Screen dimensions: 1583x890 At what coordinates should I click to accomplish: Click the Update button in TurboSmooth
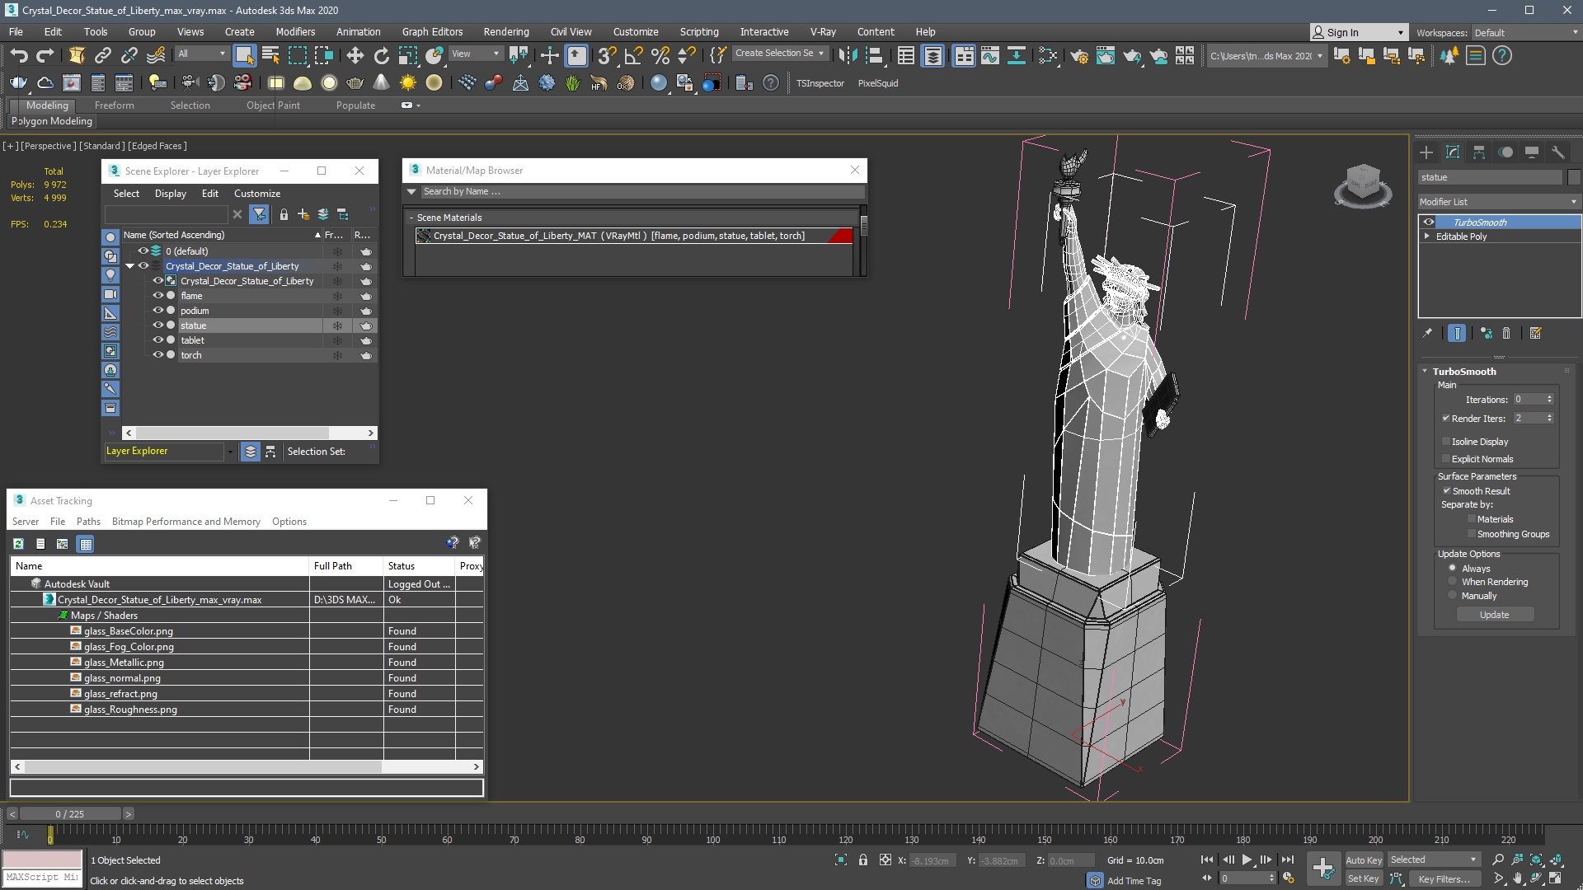click(x=1495, y=615)
